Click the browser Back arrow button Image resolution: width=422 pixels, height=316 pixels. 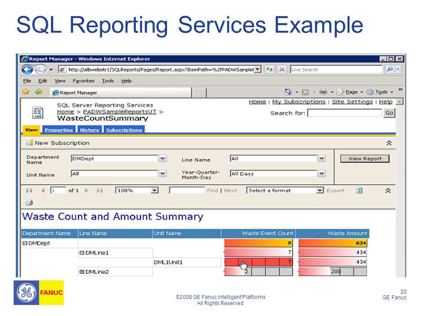coord(27,70)
